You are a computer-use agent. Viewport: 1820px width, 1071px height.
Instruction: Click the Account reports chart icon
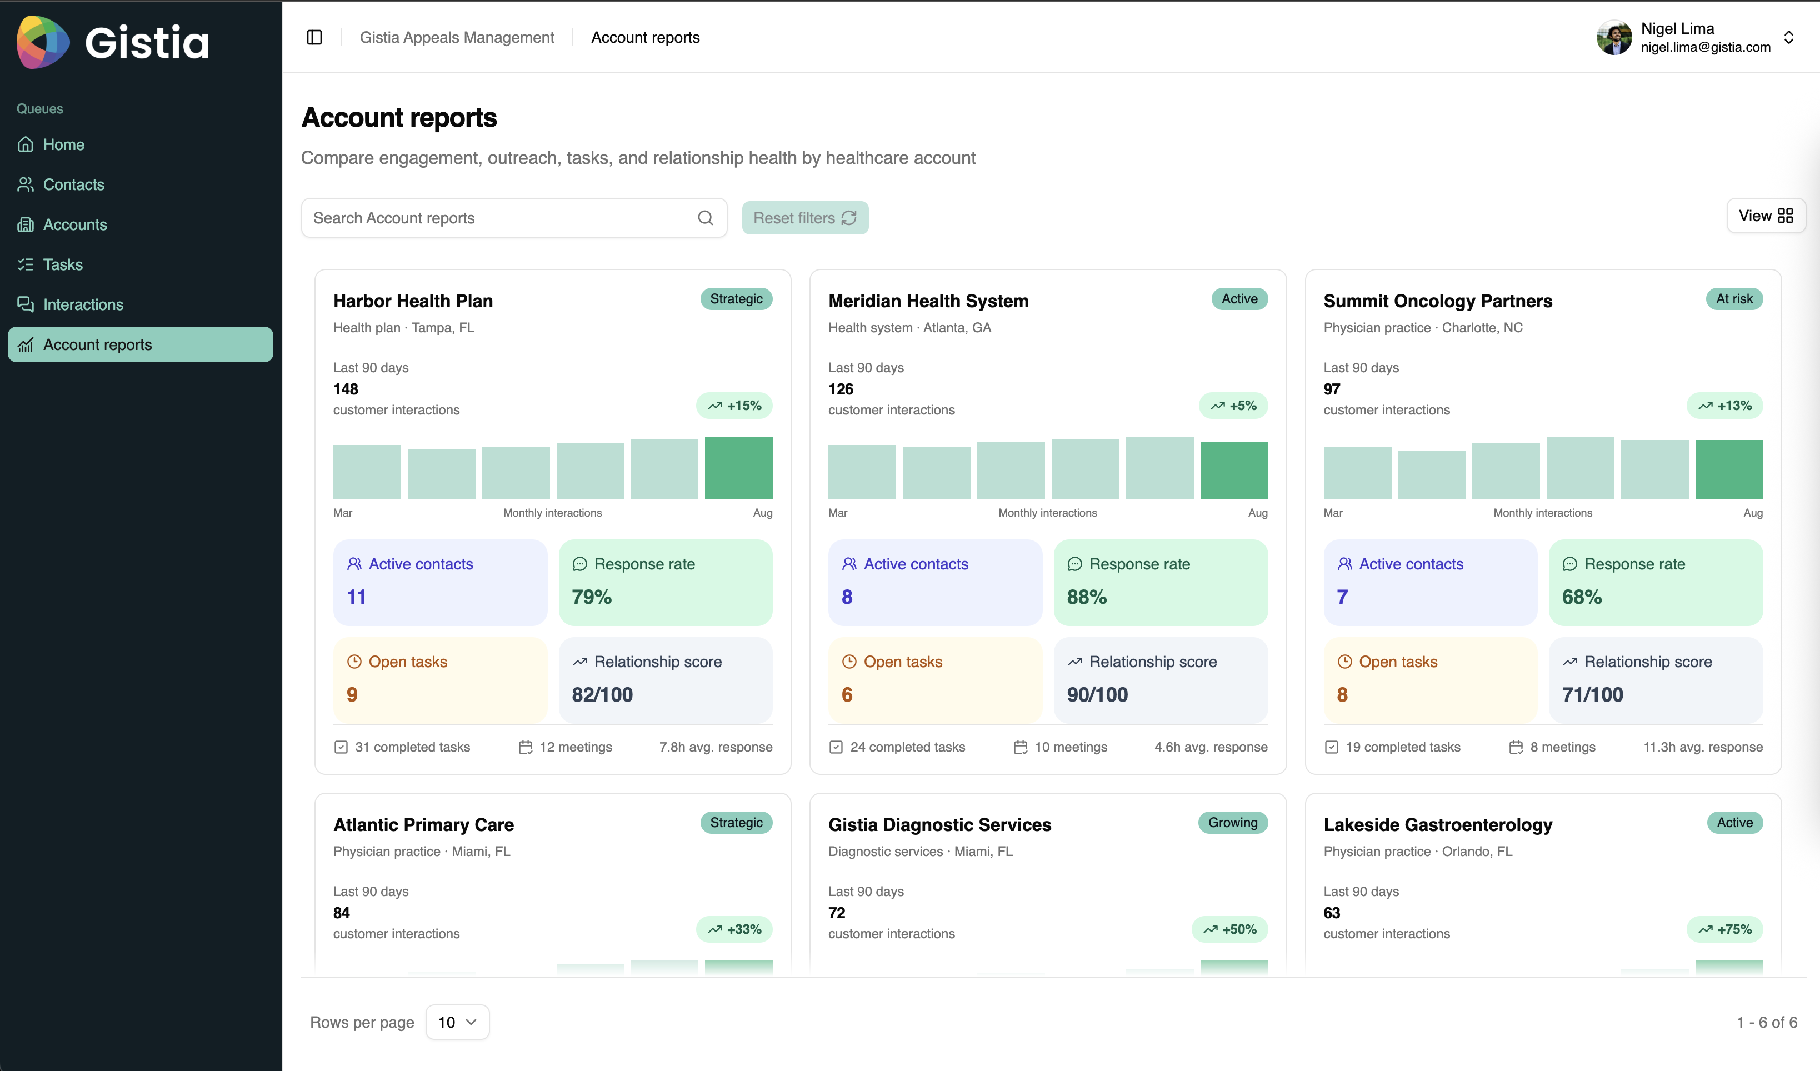(x=26, y=344)
